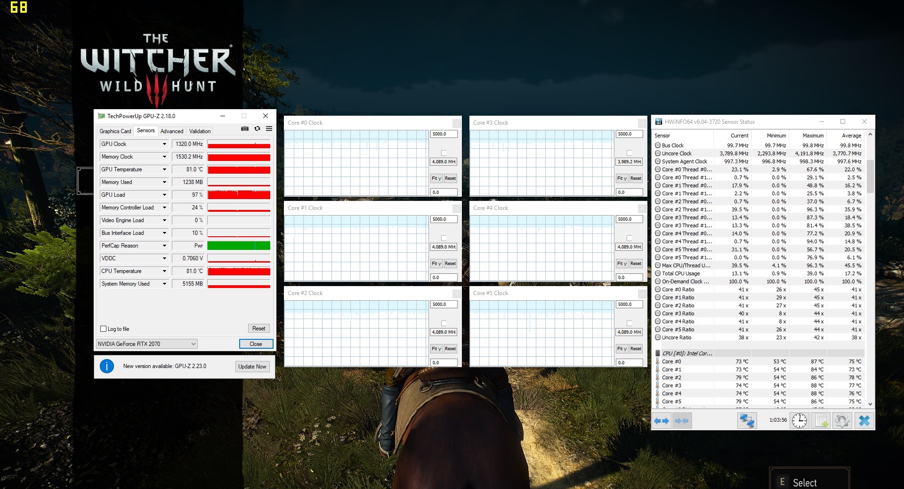Open the GPU Load sensor dropdown
904x489 pixels.
(164, 195)
